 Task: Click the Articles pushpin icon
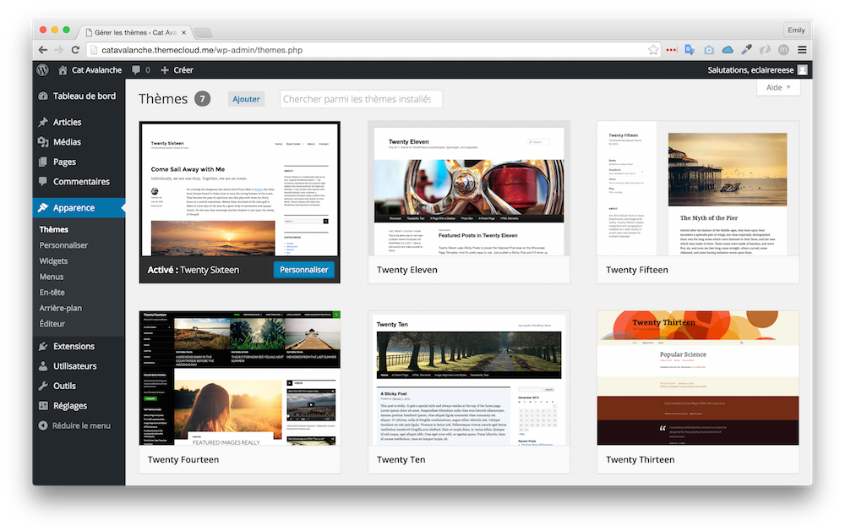(43, 122)
